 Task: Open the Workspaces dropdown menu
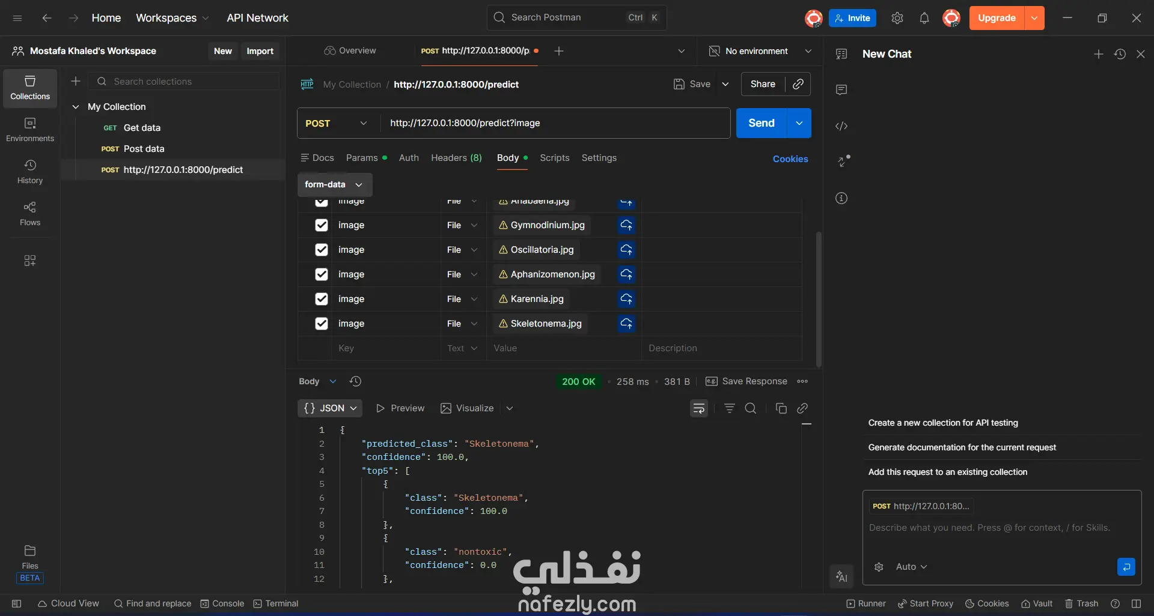(172, 18)
